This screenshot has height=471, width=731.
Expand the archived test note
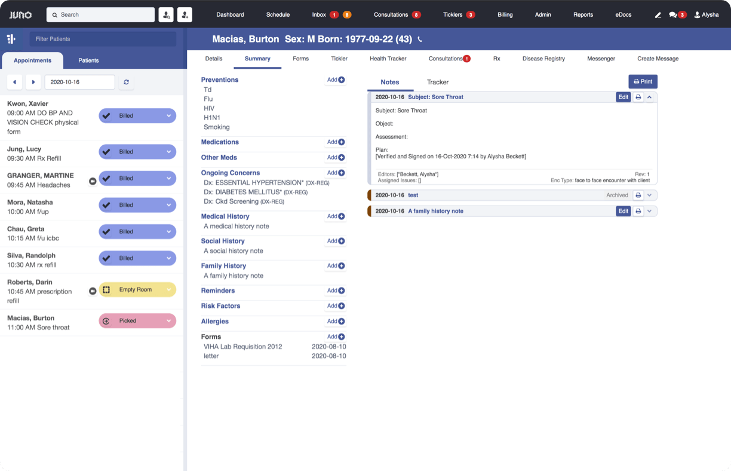click(650, 195)
